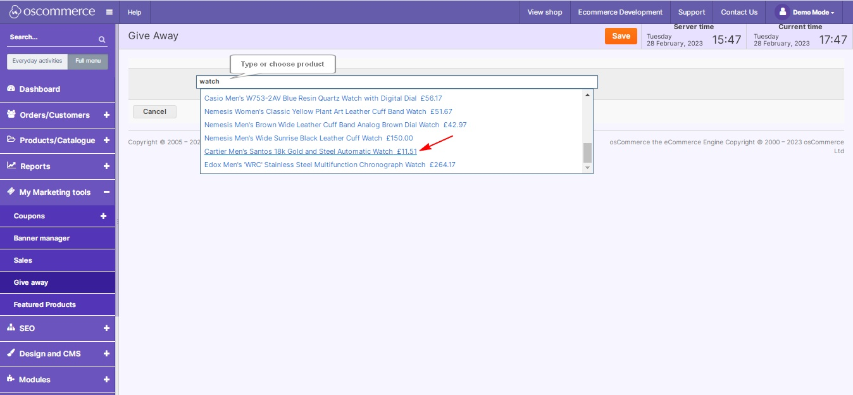
Task: Switch to Everyday activities menu
Action: pos(37,61)
